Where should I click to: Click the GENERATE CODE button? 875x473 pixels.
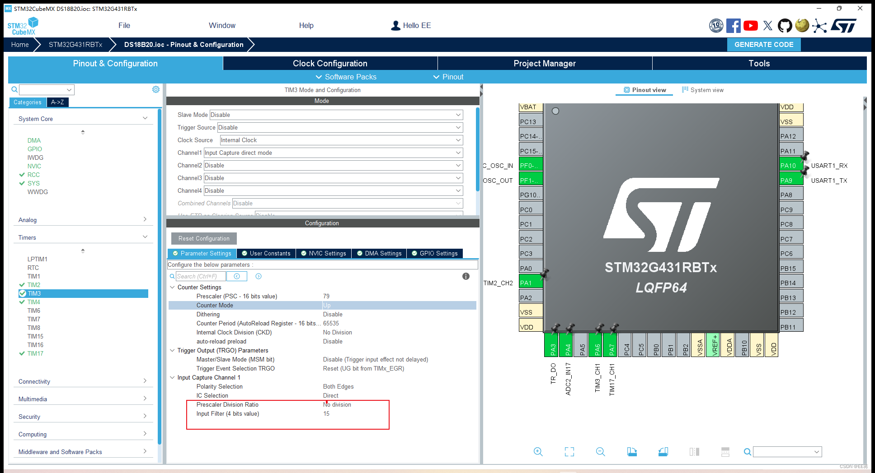(x=764, y=45)
